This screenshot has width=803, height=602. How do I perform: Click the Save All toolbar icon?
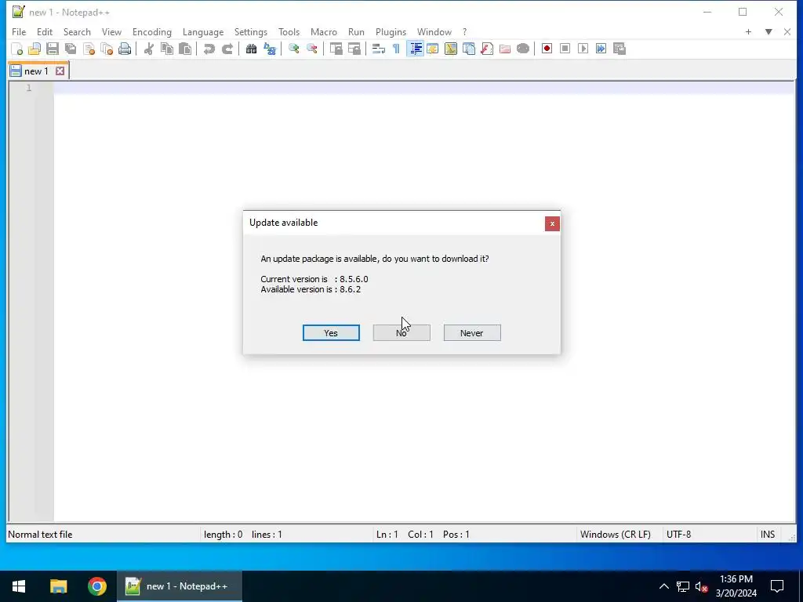click(71, 49)
